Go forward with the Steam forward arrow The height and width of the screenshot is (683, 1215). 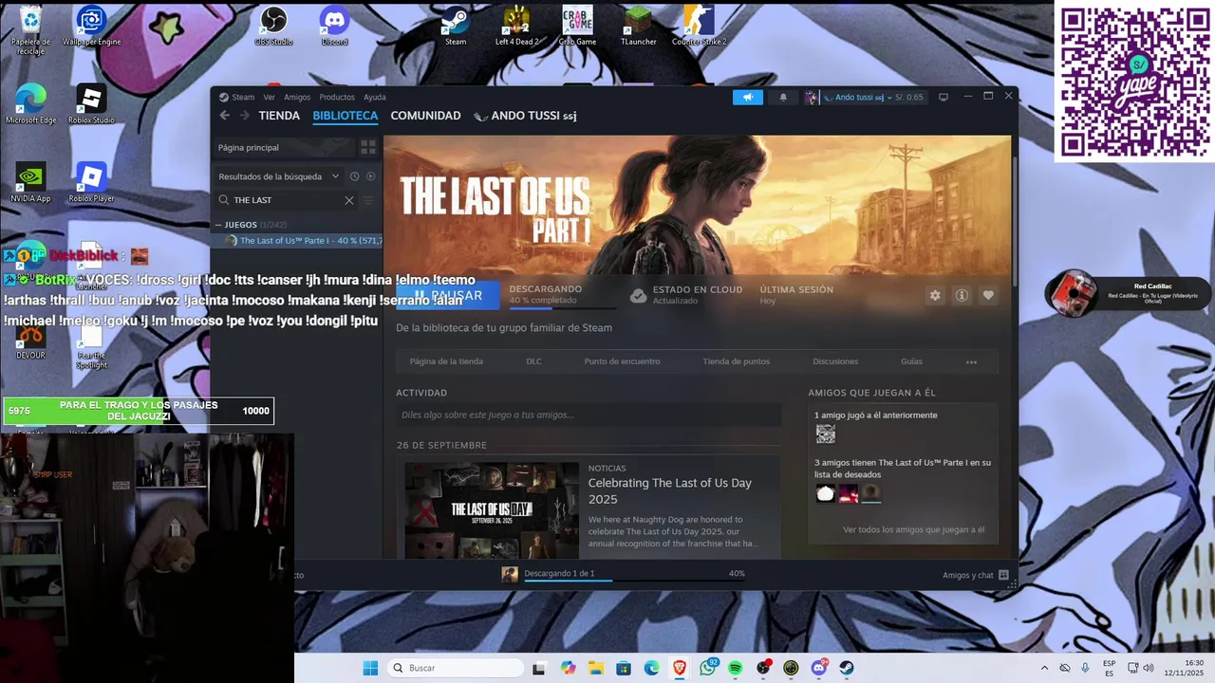click(x=244, y=116)
